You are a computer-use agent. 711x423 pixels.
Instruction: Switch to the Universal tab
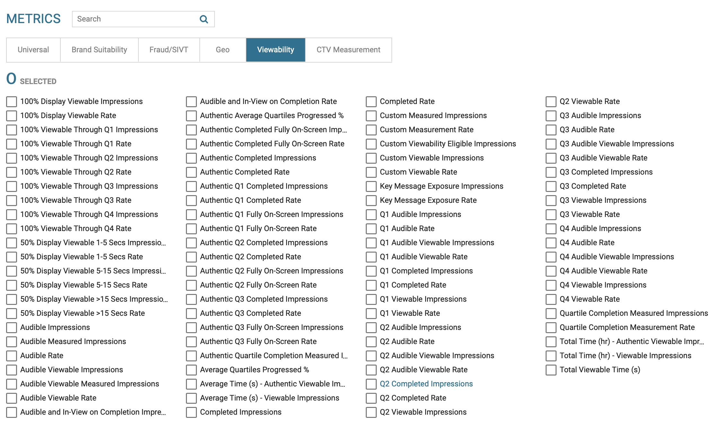tap(33, 50)
